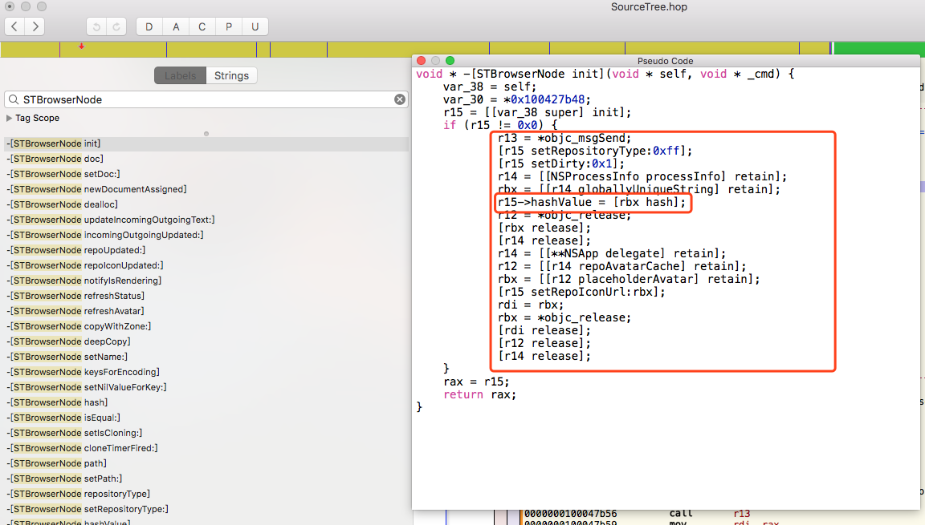Mark as Procedure with P button
Image resolution: width=925 pixels, height=525 pixels.
[x=229, y=26]
